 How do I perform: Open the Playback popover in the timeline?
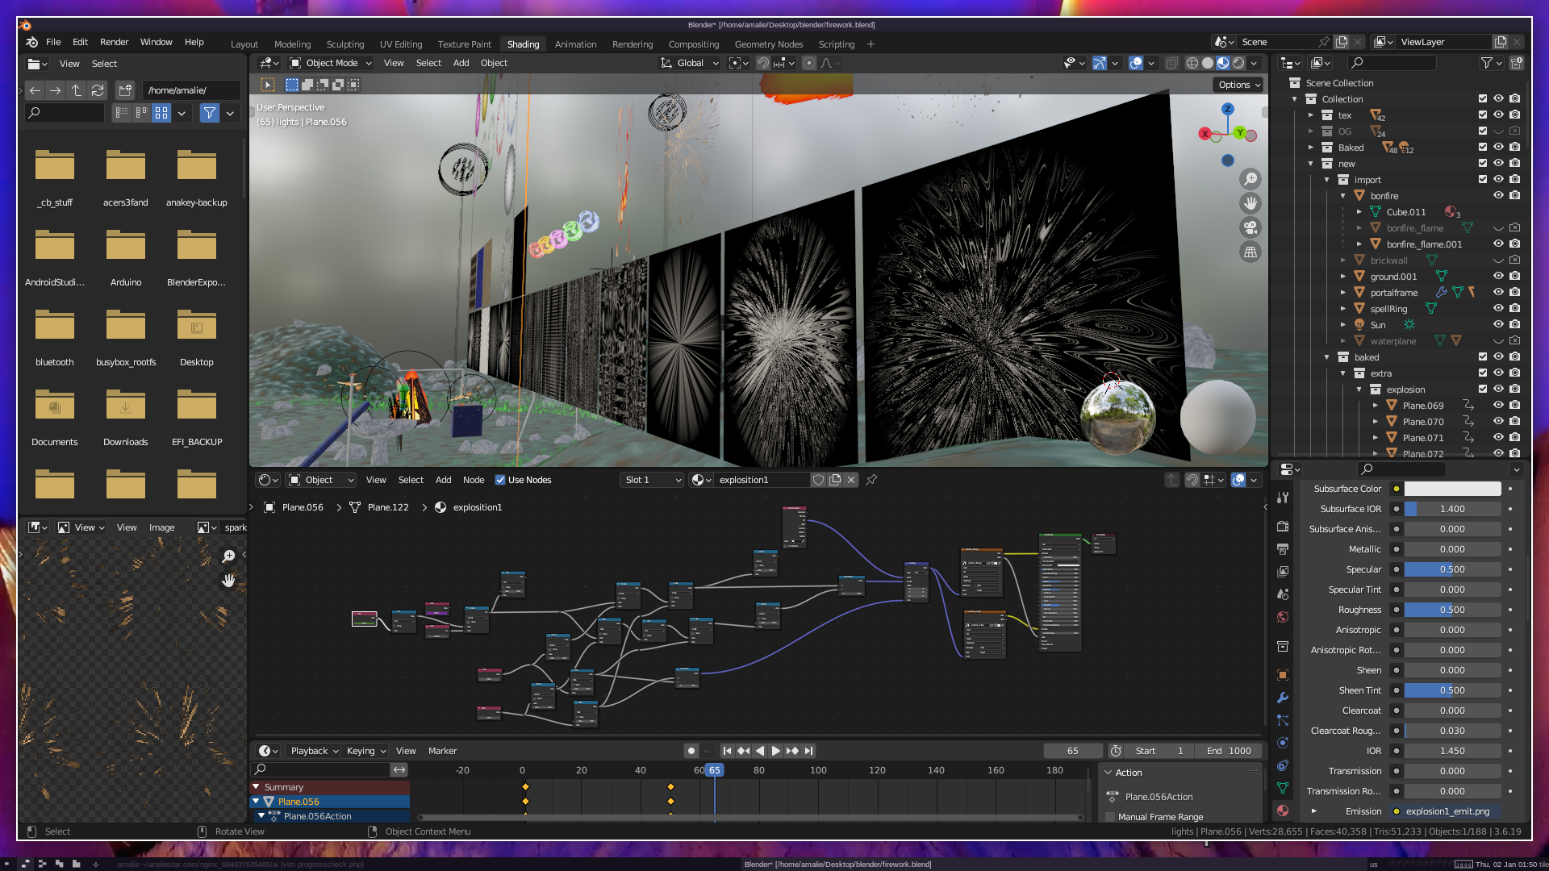click(x=314, y=751)
